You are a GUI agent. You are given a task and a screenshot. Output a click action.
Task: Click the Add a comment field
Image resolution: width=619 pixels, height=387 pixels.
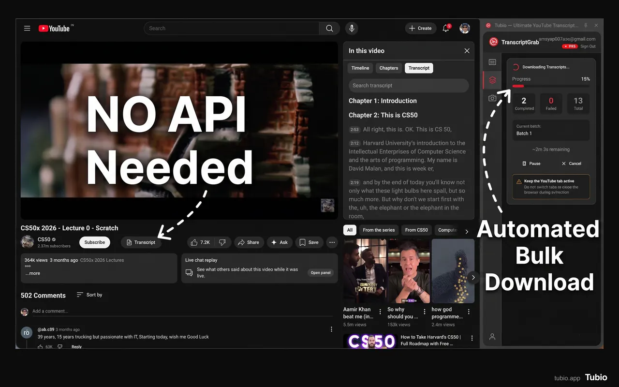coord(183,312)
